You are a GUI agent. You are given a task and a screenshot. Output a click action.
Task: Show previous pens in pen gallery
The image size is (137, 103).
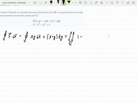pyautogui.click(x=55, y=3)
